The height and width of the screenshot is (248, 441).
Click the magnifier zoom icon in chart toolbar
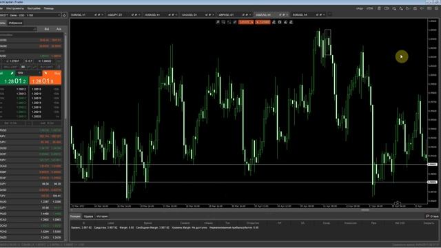point(218,22)
